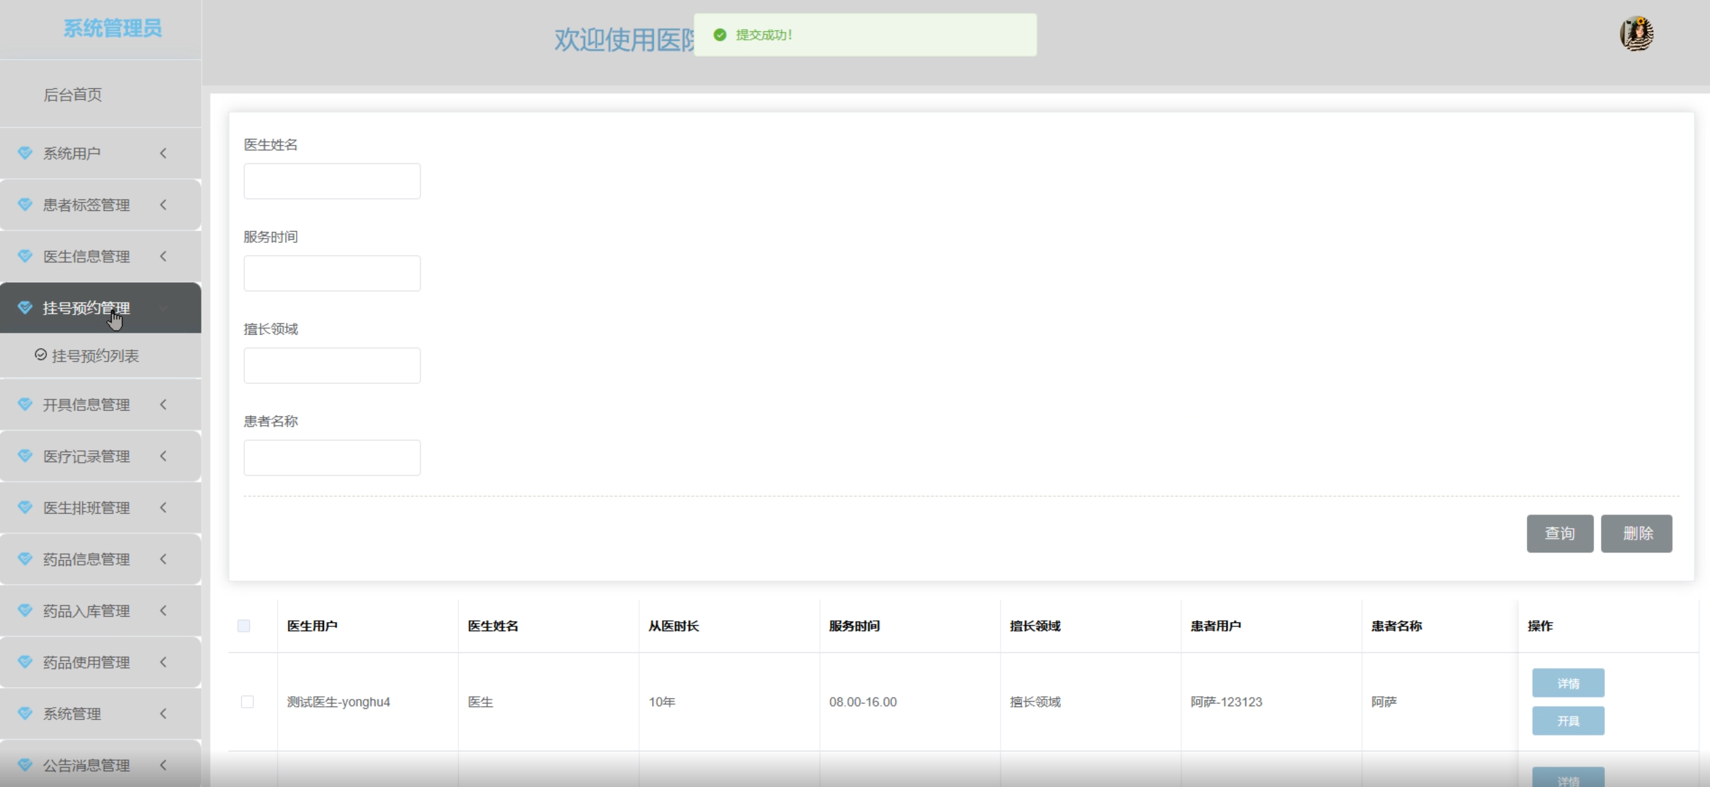Click the 从医时长 column header
Image resolution: width=1710 pixels, height=787 pixels.
[674, 626]
